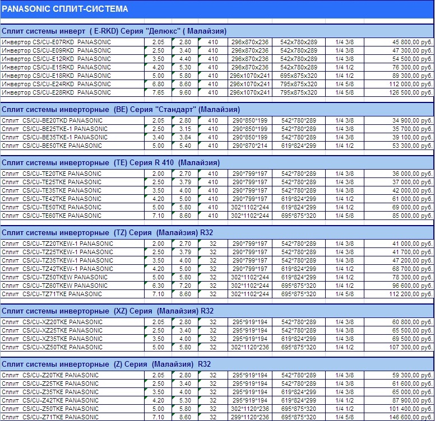
Task: Select the E-RKD Серия "Делюкс" section header
Action: point(114,31)
